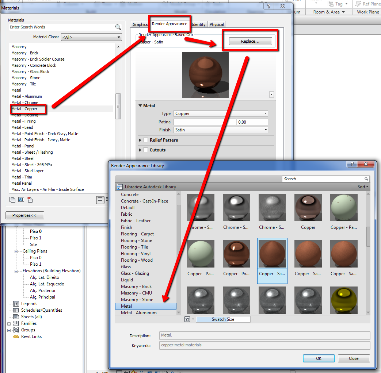Enable the Cutouts checkbox

coord(145,150)
